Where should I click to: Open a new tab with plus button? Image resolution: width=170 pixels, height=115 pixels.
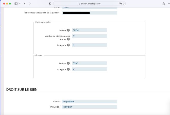point(169,4)
